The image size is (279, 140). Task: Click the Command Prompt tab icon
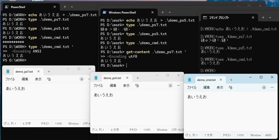205,18
